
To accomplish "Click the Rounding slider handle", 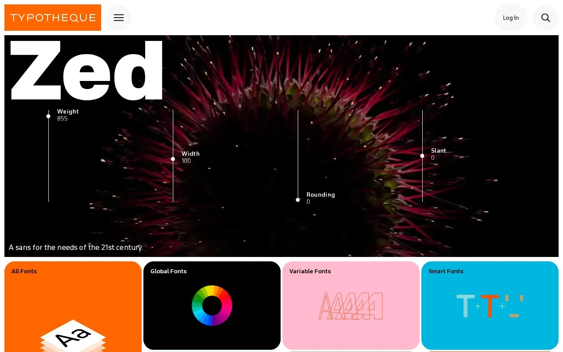I will coord(298,200).
